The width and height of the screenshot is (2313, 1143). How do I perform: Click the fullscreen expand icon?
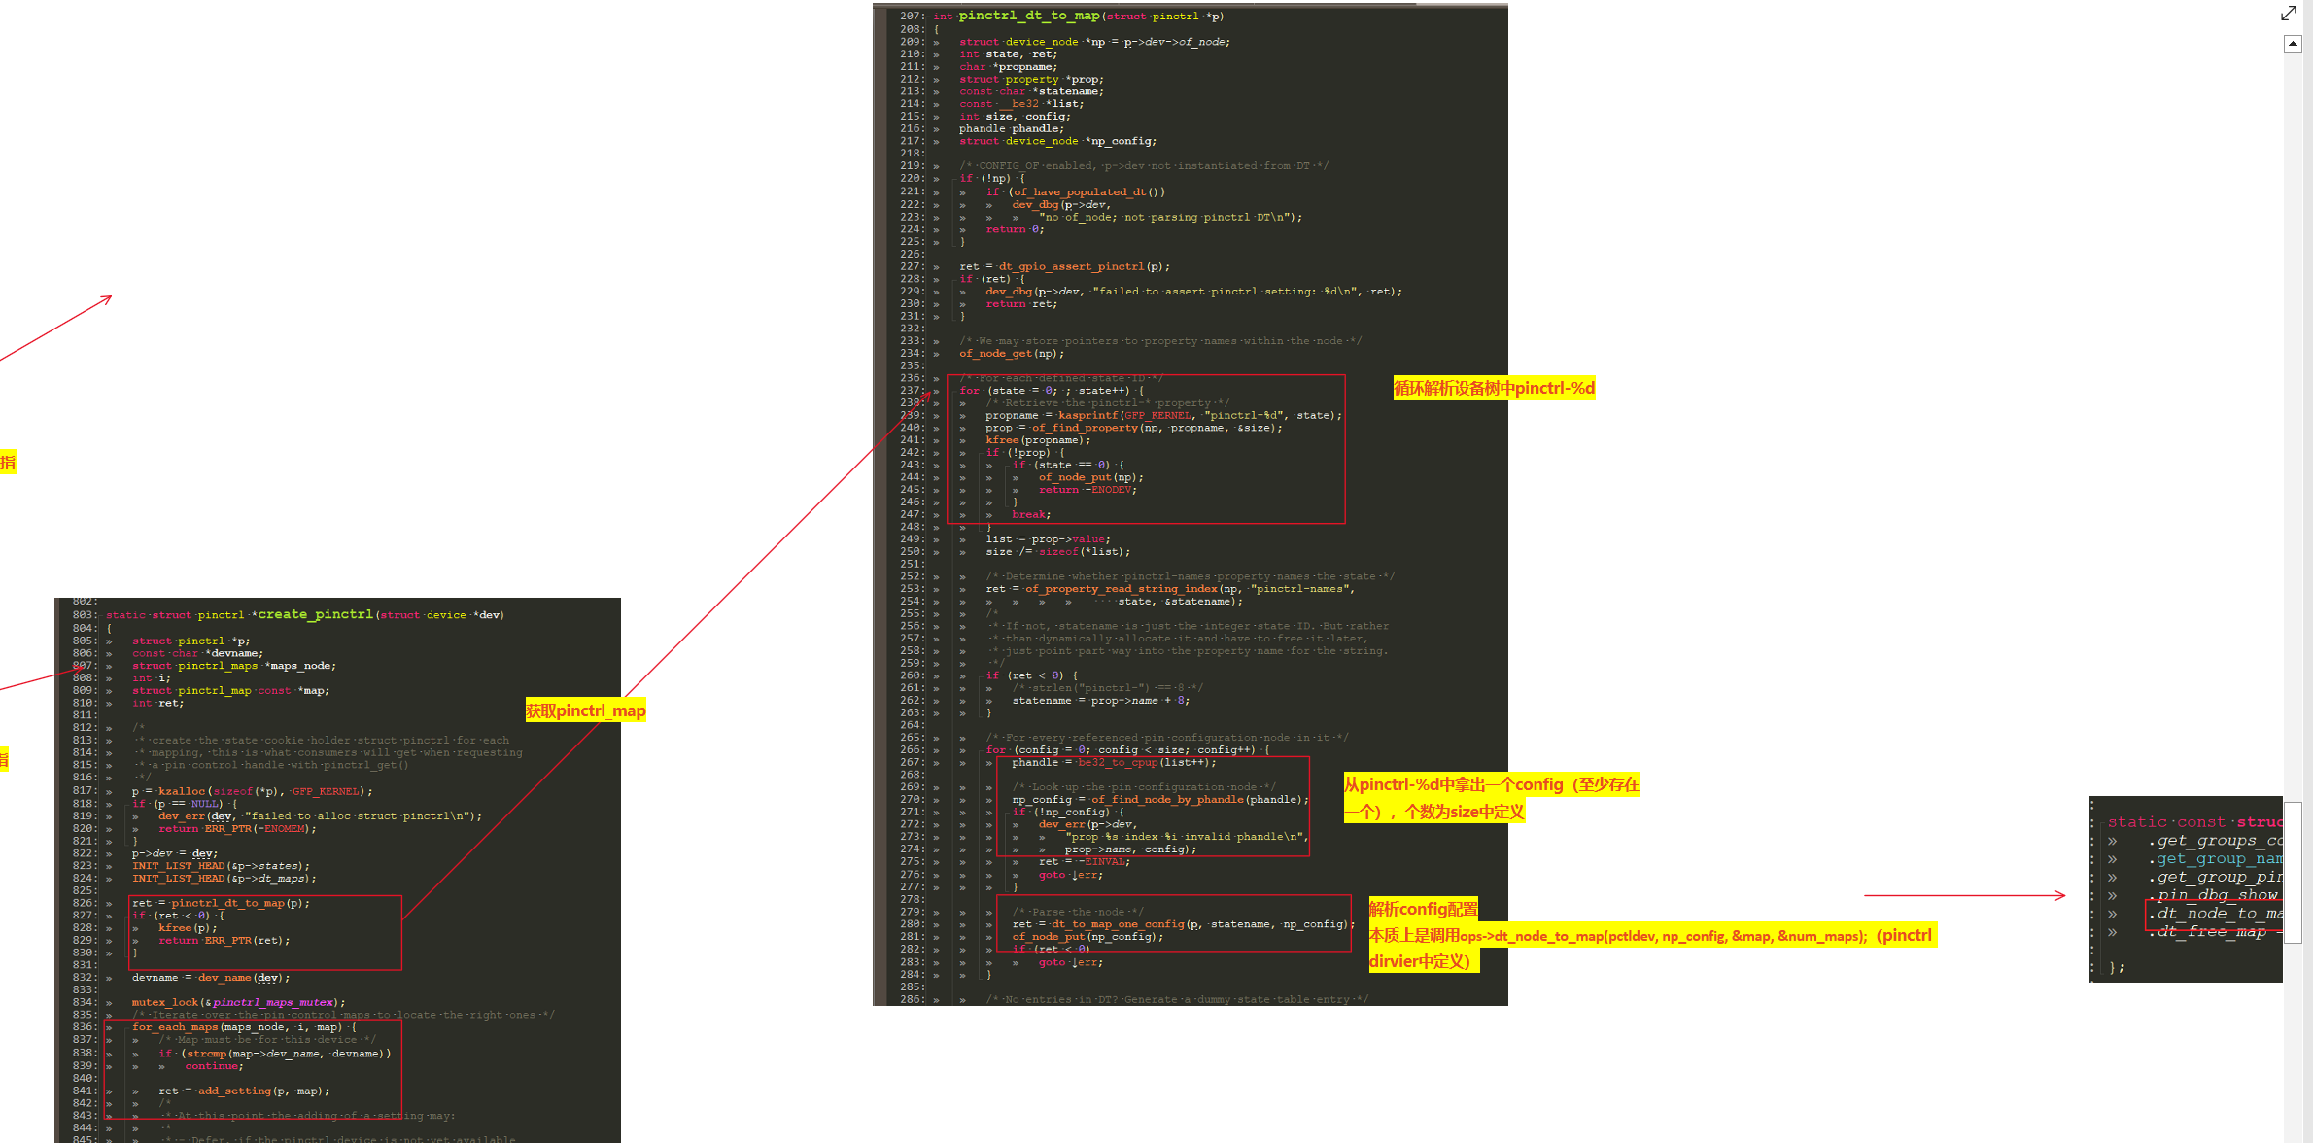coord(2289,14)
